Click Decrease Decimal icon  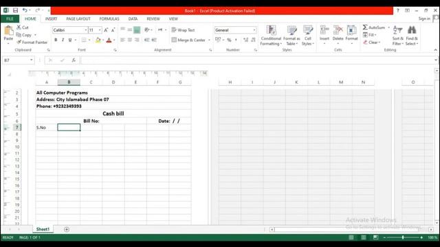[253, 40]
